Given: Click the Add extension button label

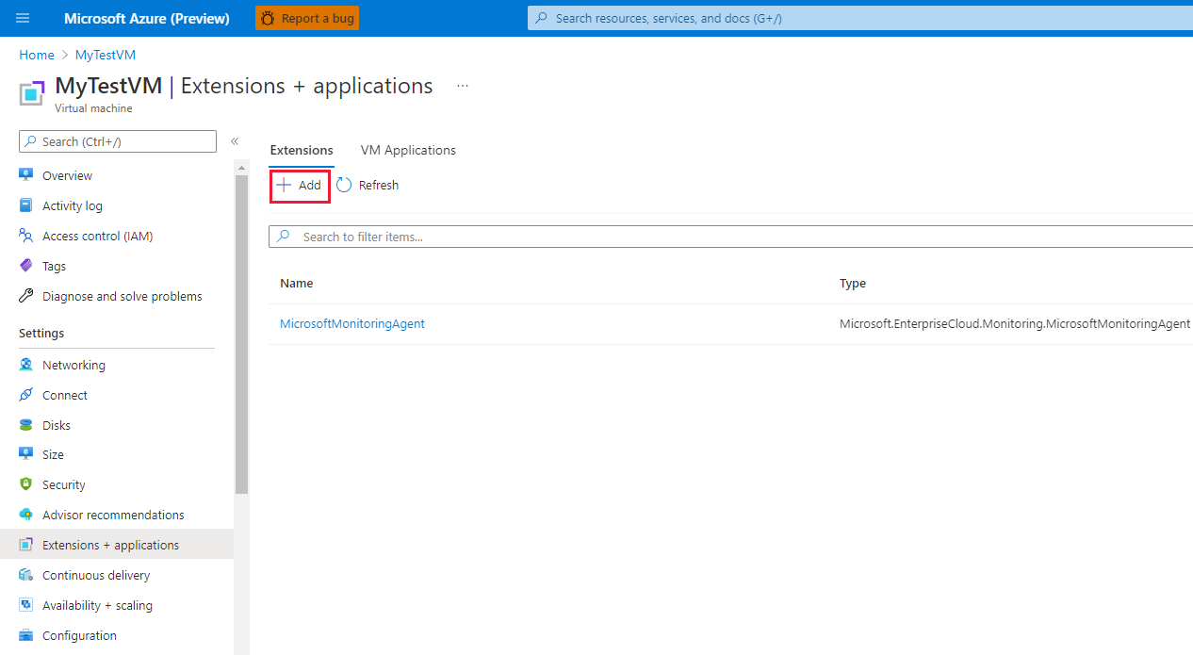Looking at the screenshot, I should [310, 186].
